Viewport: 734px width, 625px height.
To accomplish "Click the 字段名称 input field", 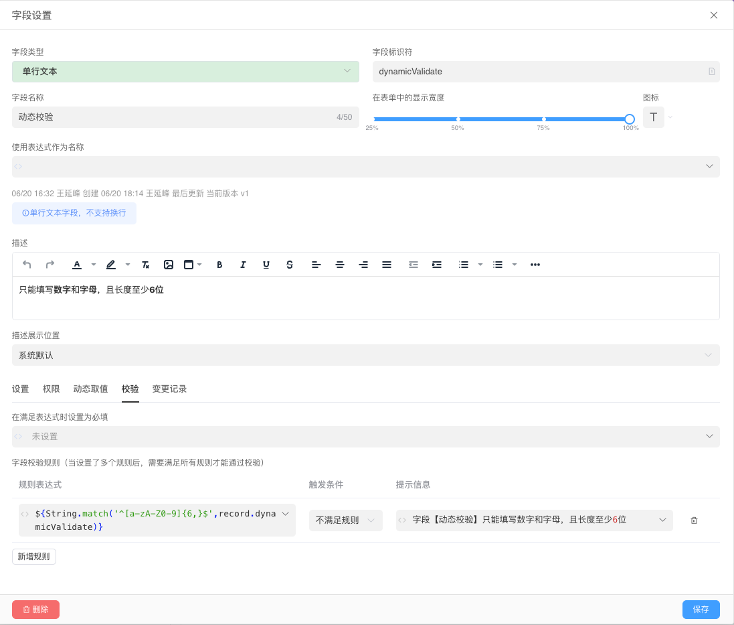I will point(174,117).
